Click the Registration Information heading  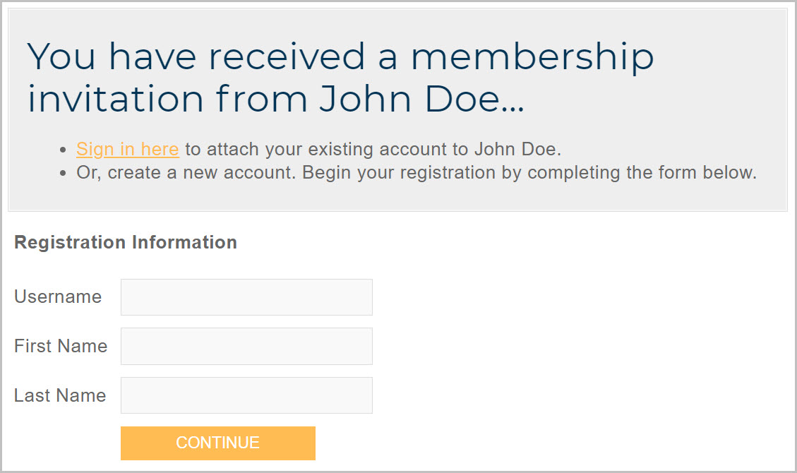pyautogui.click(x=126, y=243)
